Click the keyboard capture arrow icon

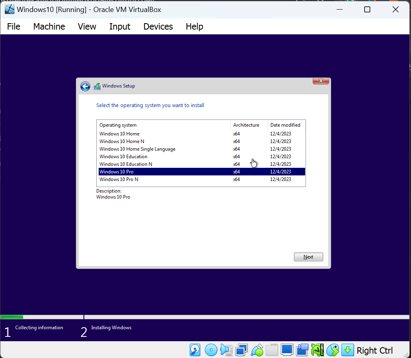pos(347,350)
